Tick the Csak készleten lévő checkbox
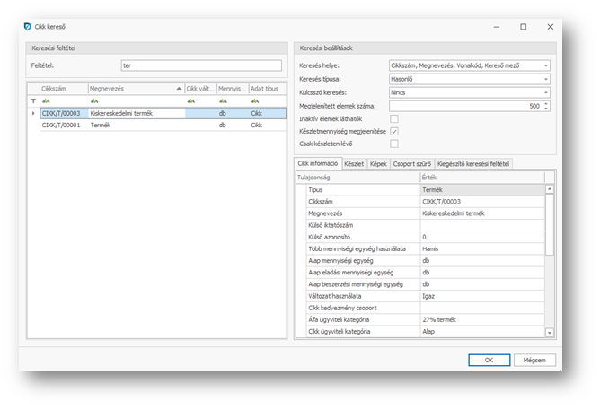 click(394, 144)
